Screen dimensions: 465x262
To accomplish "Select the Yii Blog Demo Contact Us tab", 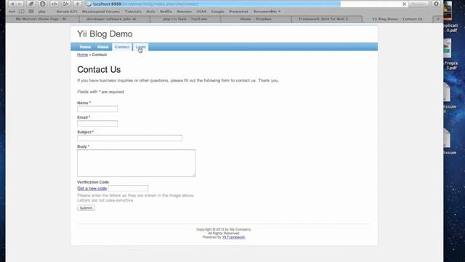I will [x=397, y=19].
